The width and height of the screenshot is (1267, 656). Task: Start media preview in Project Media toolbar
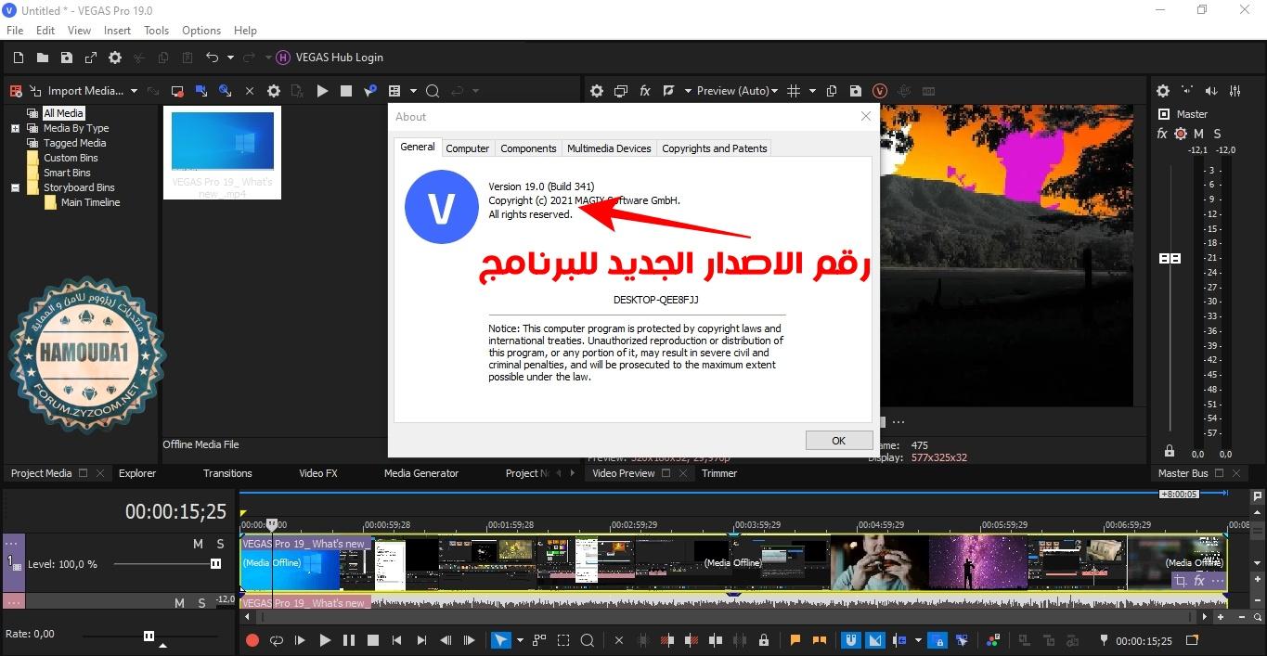(322, 91)
